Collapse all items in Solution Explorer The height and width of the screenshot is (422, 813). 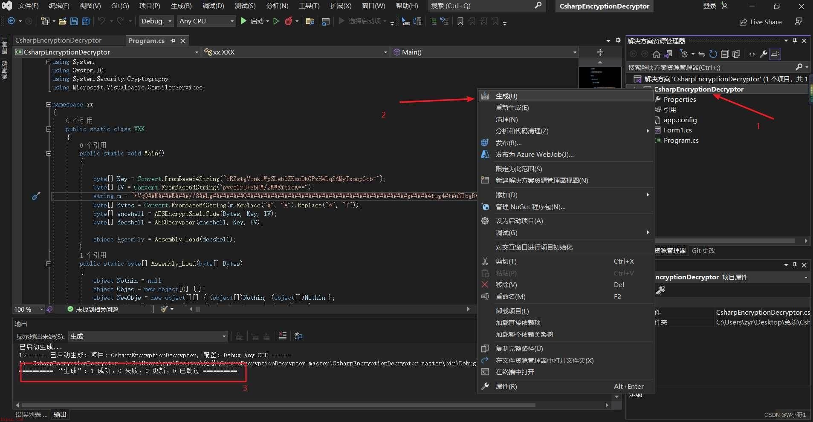pyautogui.click(x=724, y=54)
